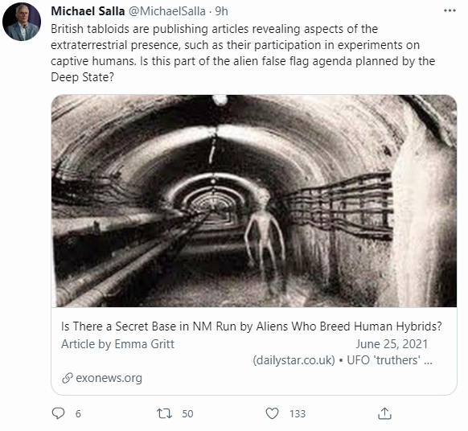View the 133 likes count
The image size is (468, 431).
coord(298,413)
